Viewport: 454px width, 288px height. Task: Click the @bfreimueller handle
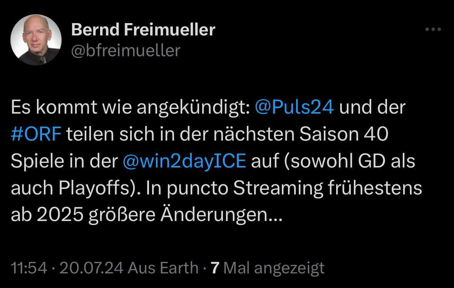click(126, 50)
